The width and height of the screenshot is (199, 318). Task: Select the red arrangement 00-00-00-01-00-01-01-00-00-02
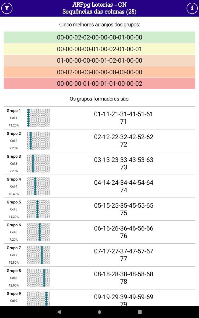(x=99, y=83)
